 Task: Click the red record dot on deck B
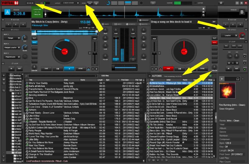pyautogui.click(x=160, y=69)
